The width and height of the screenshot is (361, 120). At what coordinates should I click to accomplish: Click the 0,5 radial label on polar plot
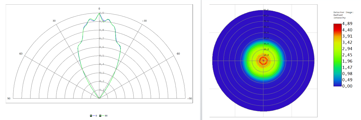[x=101, y=56]
